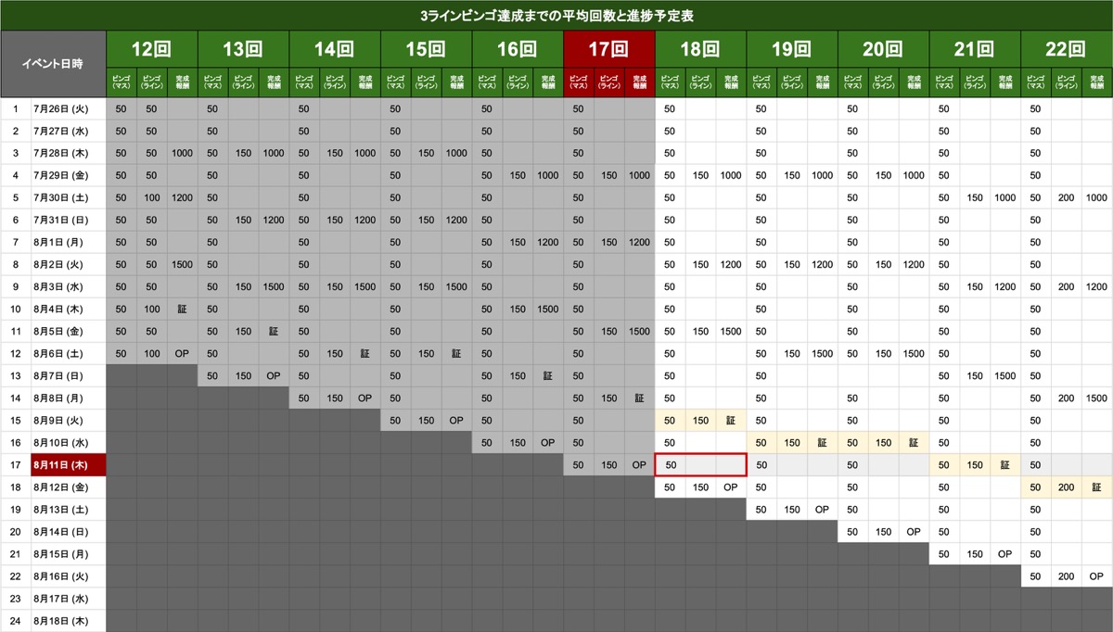The height and width of the screenshot is (632, 1113).
Task: Click the table title 3ラインビンゴ達成までの平均回数と進捗予定表
Action: (x=556, y=15)
